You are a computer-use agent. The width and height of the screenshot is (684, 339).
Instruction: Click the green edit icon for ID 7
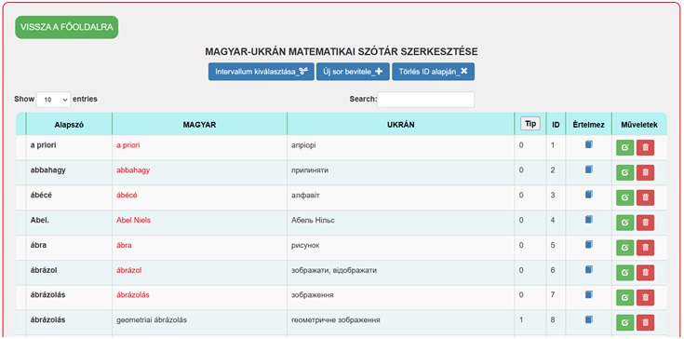(624, 297)
